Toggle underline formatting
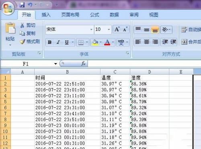201x149 pixels. (x=67, y=42)
